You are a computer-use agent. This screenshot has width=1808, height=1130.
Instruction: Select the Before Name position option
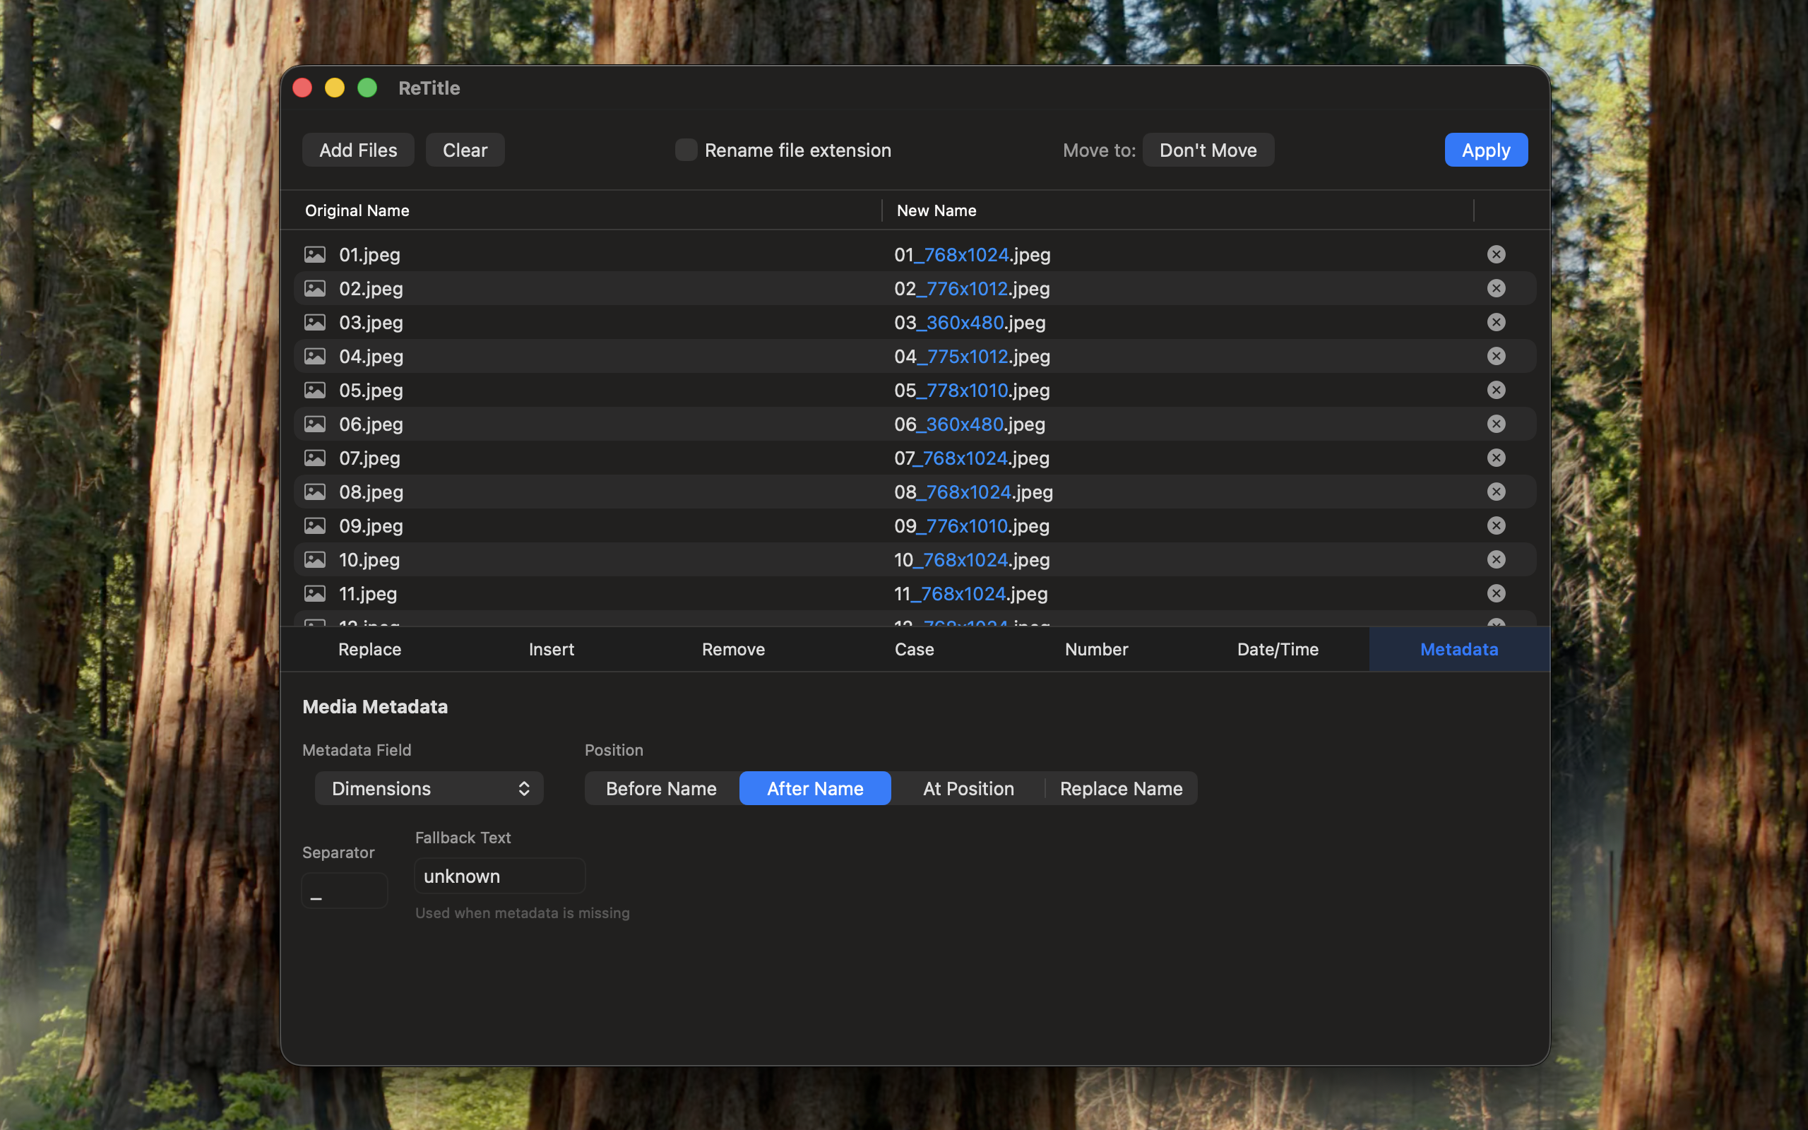pos(660,787)
